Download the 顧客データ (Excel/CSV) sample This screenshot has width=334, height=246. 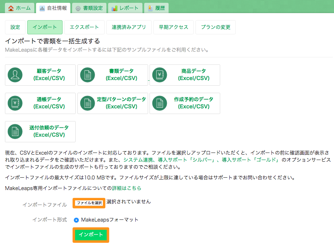(x=40, y=75)
